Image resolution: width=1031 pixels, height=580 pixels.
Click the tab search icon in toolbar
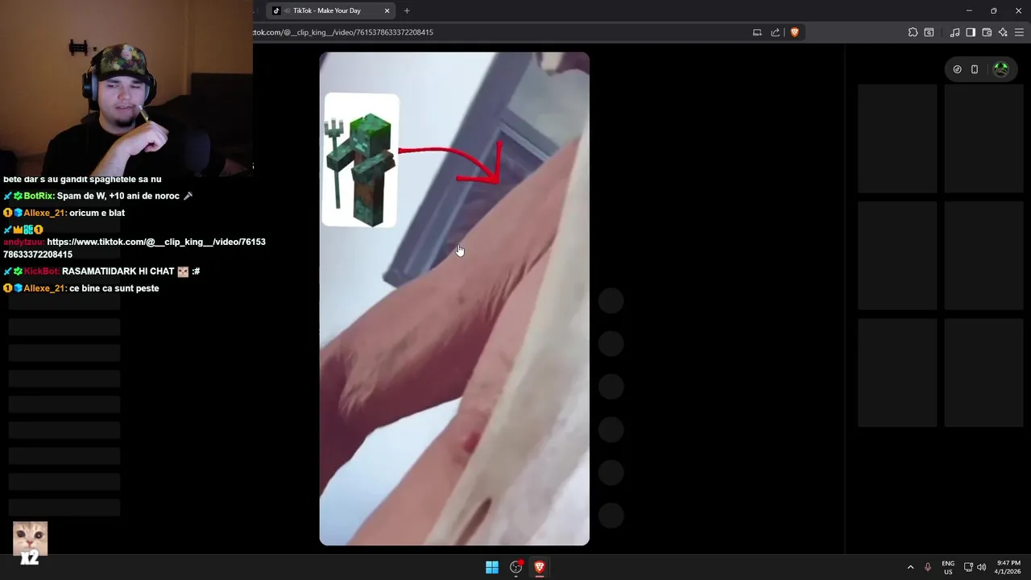point(929,32)
